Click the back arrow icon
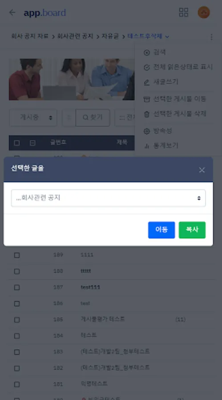Image resolution: width=222 pixels, height=400 pixels. coord(12,12)
